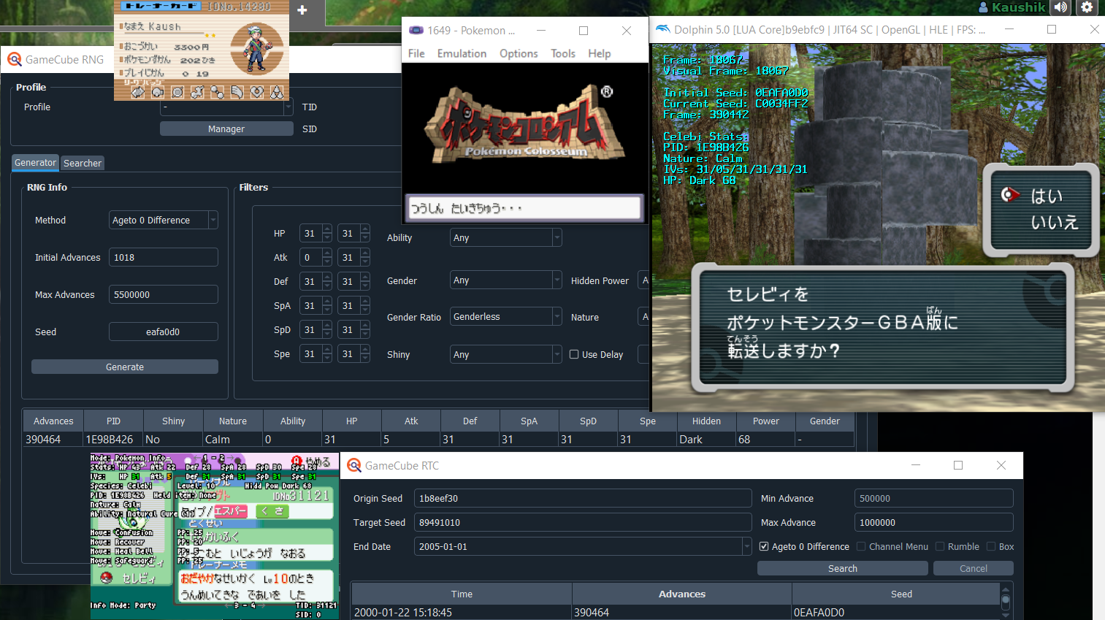Switch to the Generator tab
This screenshot has width=1105, height=620.
tap(35, 163)
